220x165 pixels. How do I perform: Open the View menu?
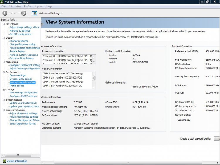click(18, 6)
